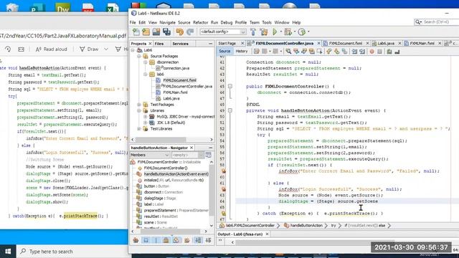Click the Start Macro Recording red icon
459x258 pixels.
pos(372,52)
